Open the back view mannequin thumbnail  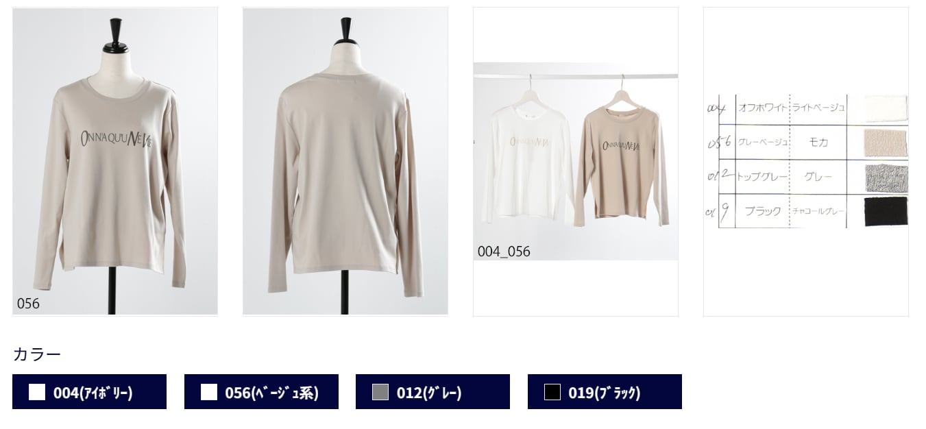(x=345, y=162)
